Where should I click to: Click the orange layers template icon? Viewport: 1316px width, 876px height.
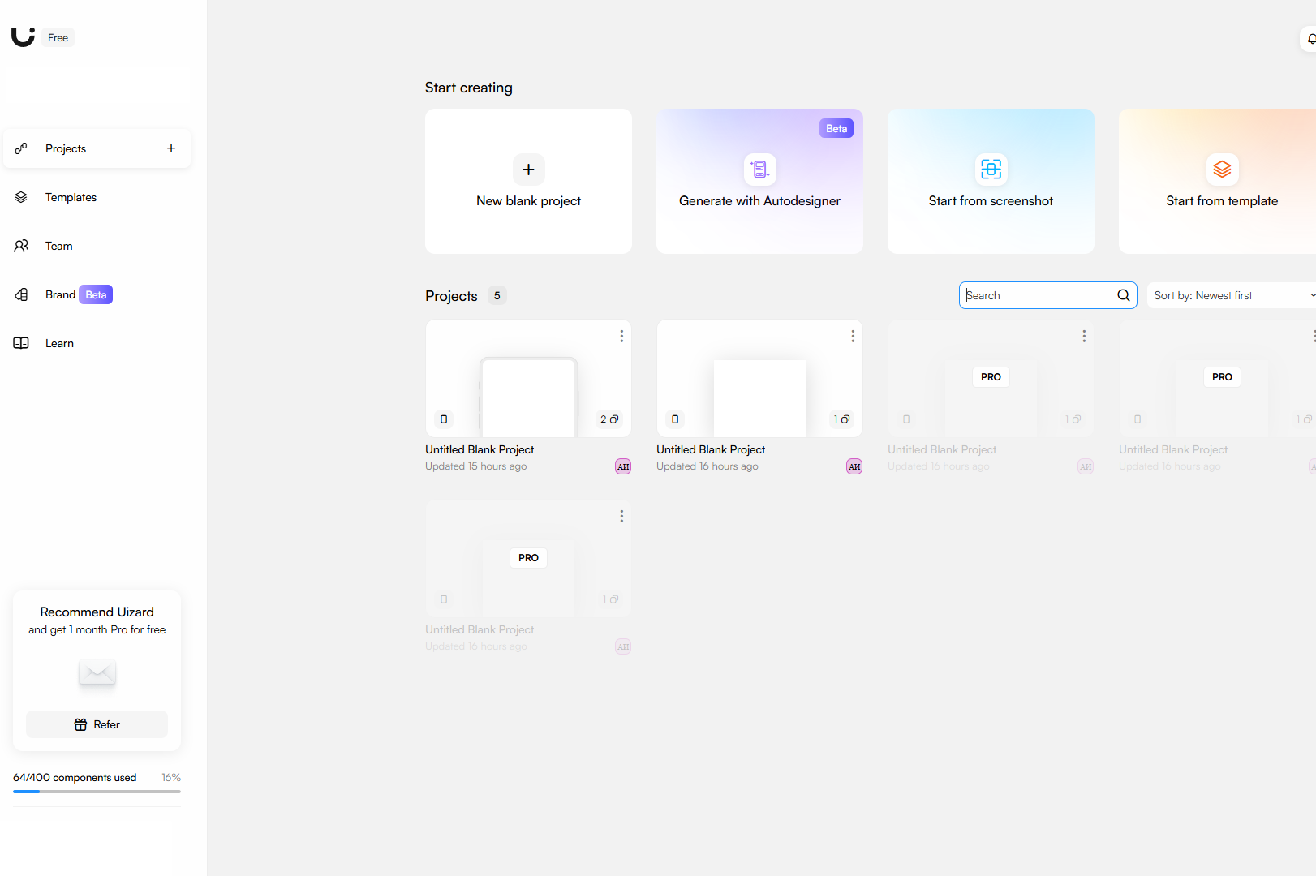coord(1222,170)
